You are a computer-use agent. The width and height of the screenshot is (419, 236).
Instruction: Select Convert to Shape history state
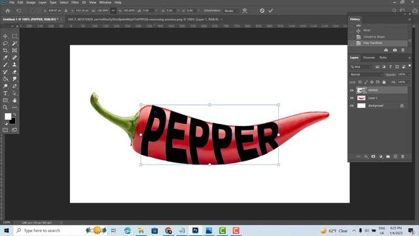(378, 37)
